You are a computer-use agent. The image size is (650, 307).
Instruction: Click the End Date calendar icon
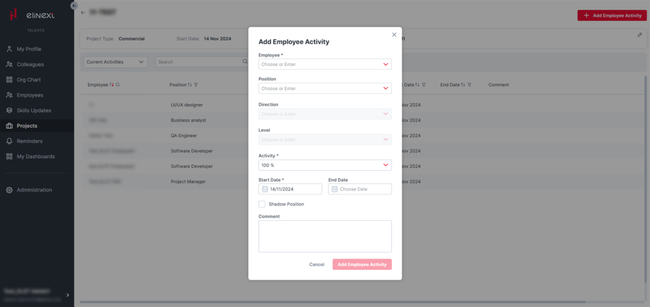(x=335, y=189)
